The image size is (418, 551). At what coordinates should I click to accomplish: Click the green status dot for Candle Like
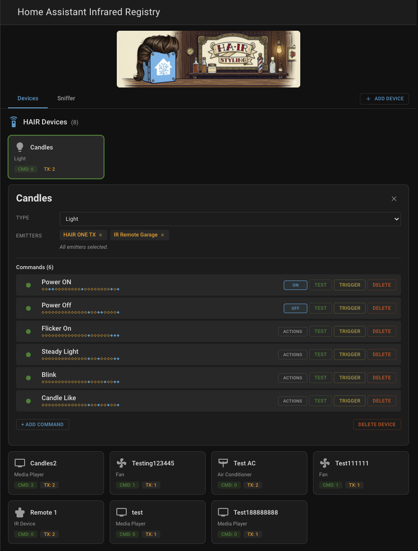pyautogui.click(x=28, y=401)
